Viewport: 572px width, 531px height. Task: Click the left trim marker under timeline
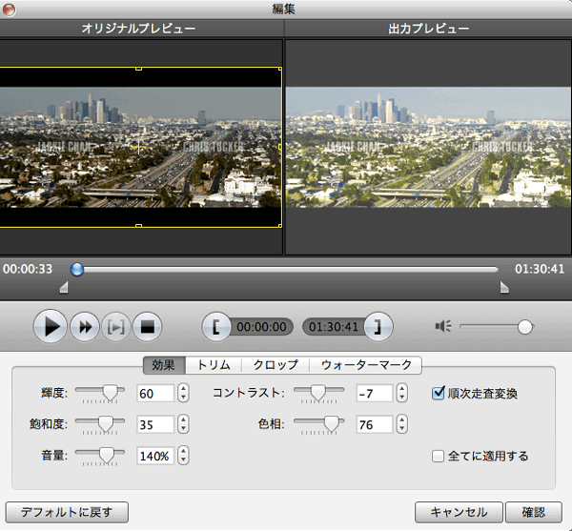pyautogui.click(x=64, y=287)
